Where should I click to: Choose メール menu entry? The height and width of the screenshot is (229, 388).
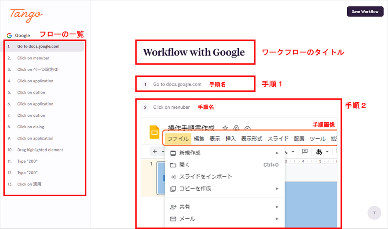pos(225,219)
